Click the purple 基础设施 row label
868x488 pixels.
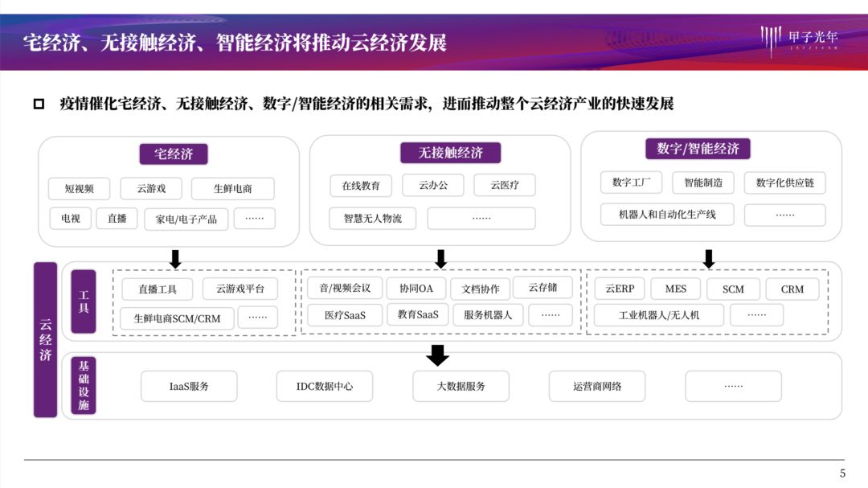[x=84, y=386]
